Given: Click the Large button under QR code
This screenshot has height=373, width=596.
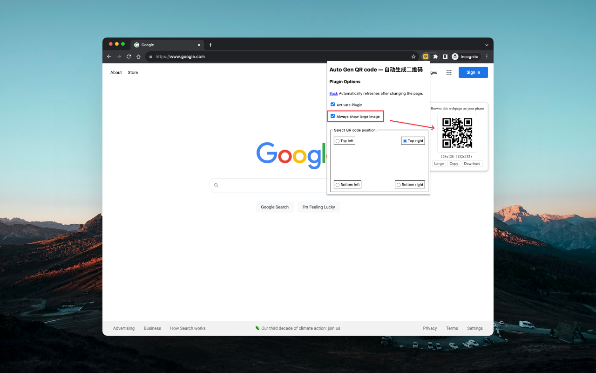Looking at the screenshot, I should (x=439, y=164).
